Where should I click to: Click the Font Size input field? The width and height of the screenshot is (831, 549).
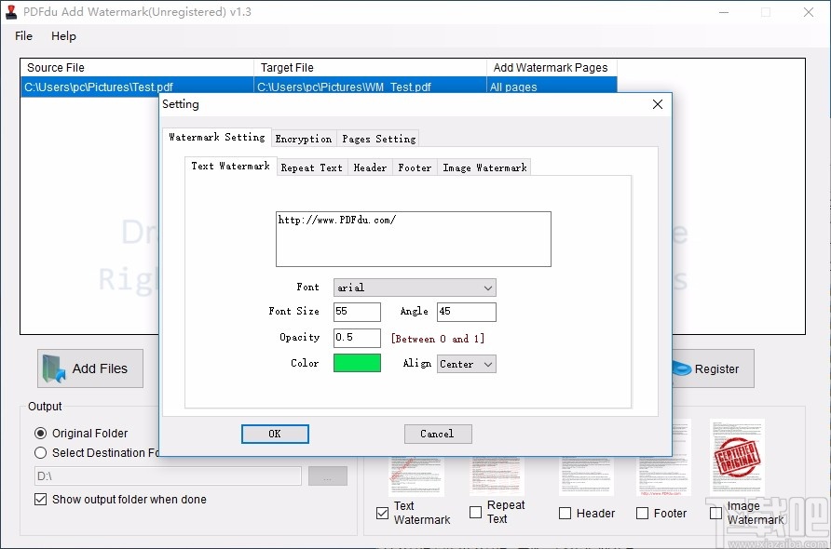pos(357,312)
